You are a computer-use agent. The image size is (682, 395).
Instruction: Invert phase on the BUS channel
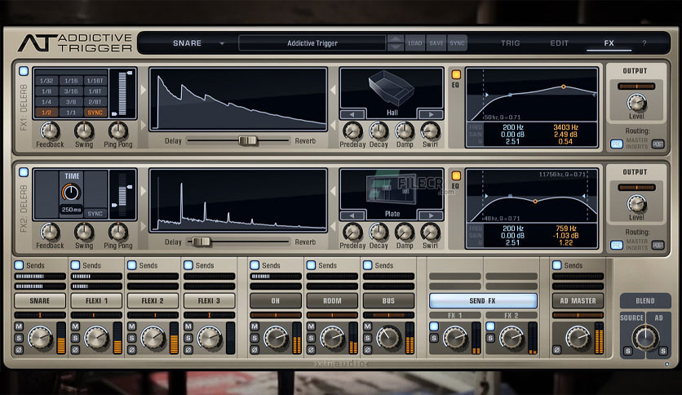[368, 349]
